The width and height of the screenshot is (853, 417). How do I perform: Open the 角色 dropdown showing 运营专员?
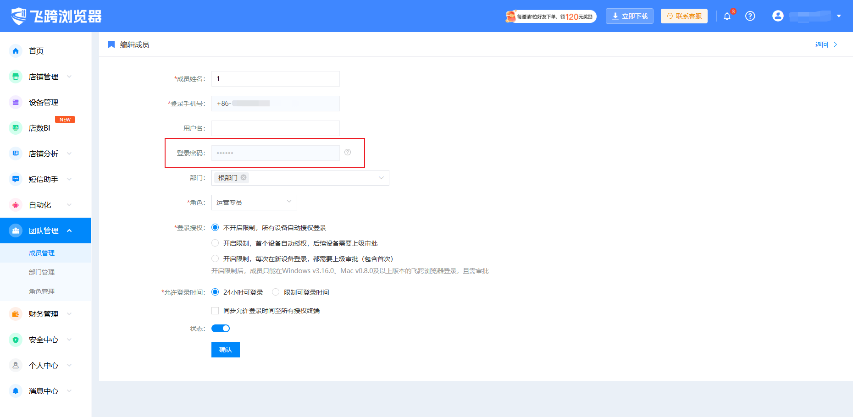(254, 203)
